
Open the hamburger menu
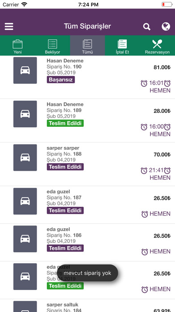(9, 26)
